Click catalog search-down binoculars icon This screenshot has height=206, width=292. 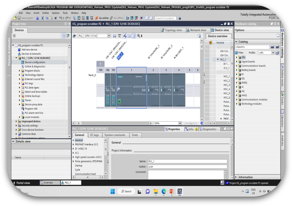coord(273,47)
